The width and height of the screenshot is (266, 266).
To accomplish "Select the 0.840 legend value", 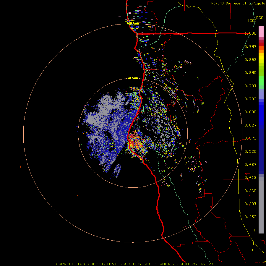I will pos(250,73).
